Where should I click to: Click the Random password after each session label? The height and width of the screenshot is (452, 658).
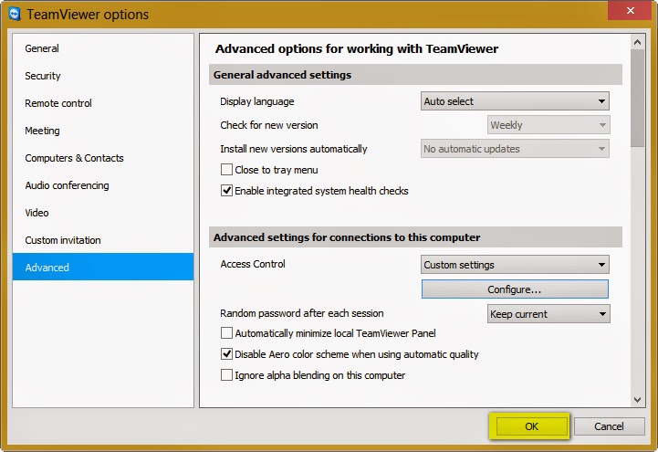pos(302,313)
